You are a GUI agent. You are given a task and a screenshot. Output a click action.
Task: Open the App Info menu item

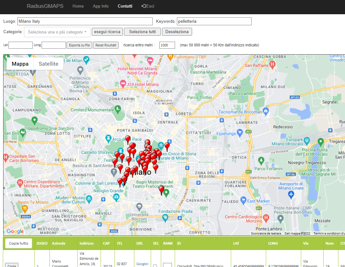101,6
